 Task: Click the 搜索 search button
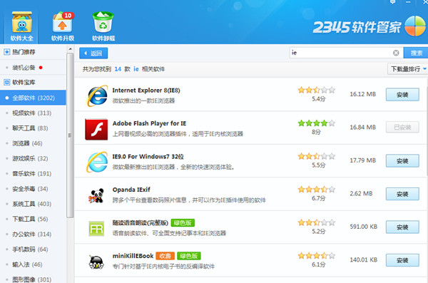pos(416,53)
